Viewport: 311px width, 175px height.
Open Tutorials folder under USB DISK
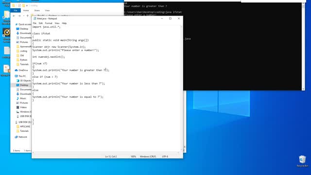24,131
